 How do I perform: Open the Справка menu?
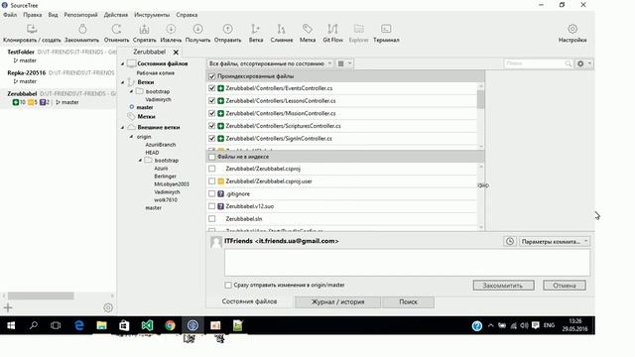187,15
